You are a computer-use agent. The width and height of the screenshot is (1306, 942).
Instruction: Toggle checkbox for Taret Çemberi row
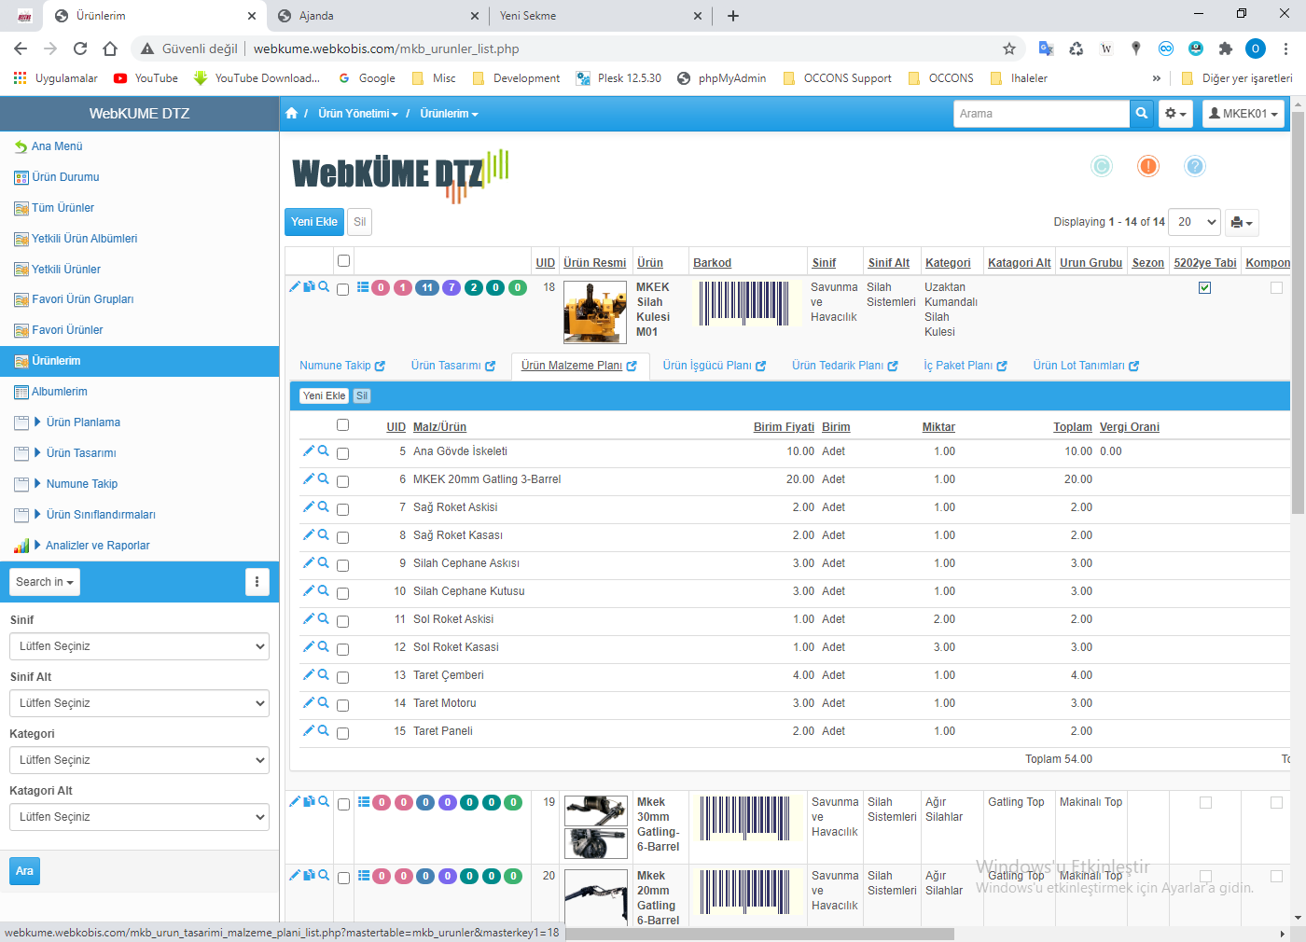click(342, 677)
